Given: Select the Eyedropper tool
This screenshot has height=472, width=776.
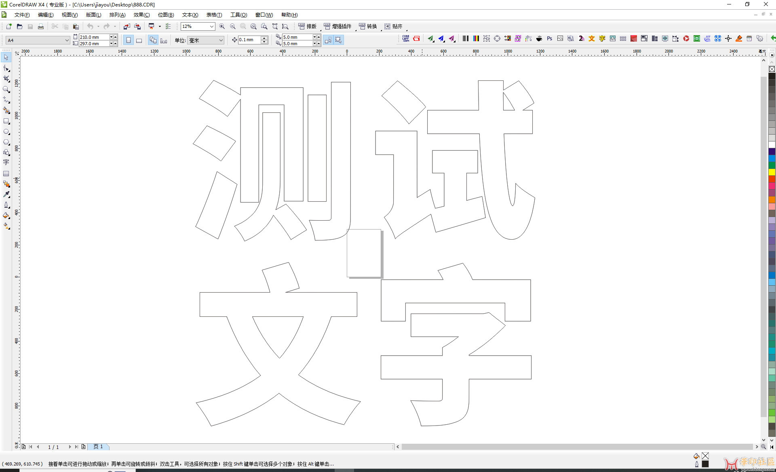Looking at the screenshot, I should point(6,194).
